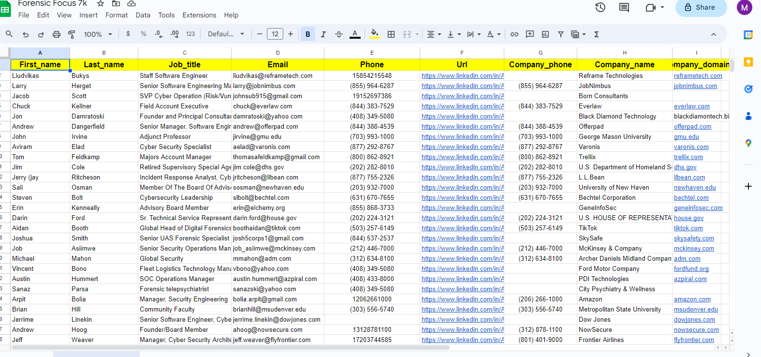761x357 pixels.
Task: Open the nowsecure.com link
Action: tap(696, 329)
